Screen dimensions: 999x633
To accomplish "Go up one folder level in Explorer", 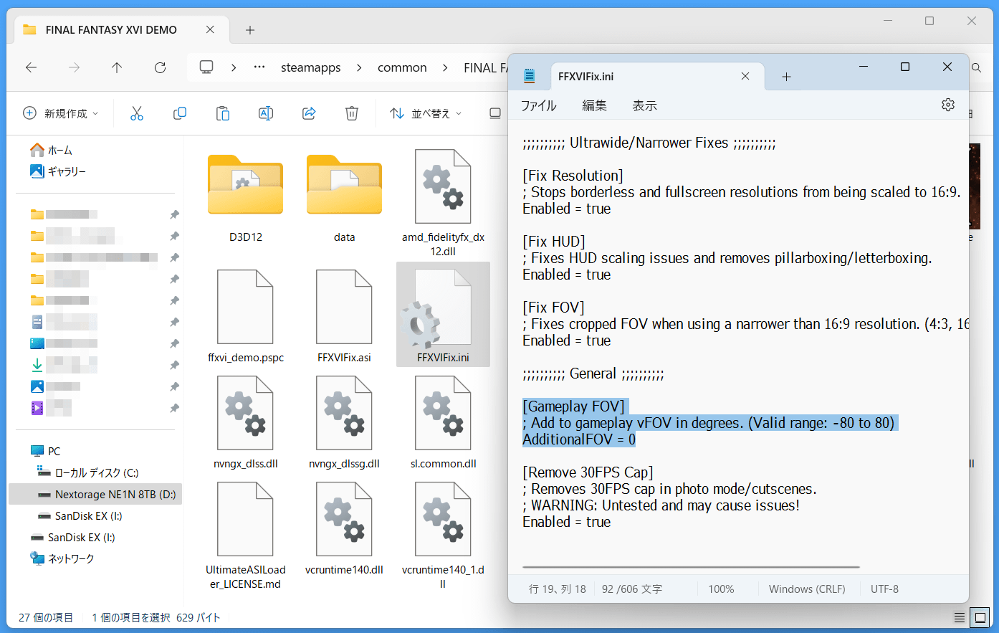I will (x=117, y=67).
